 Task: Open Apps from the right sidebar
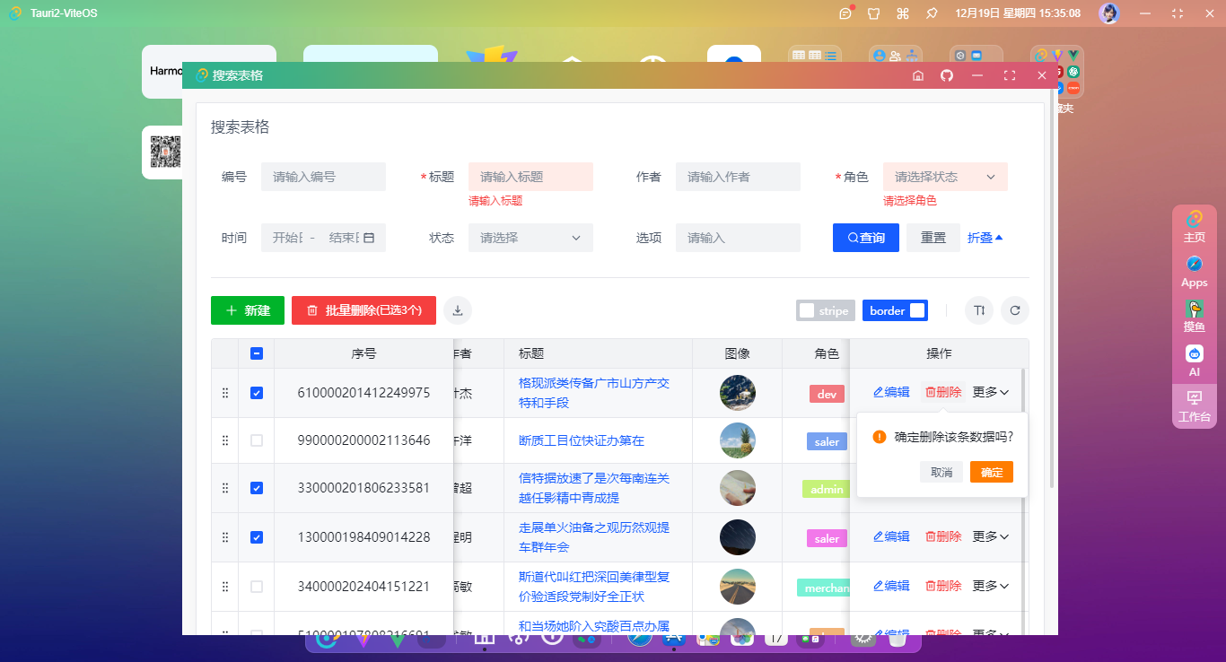(1194, 269)
